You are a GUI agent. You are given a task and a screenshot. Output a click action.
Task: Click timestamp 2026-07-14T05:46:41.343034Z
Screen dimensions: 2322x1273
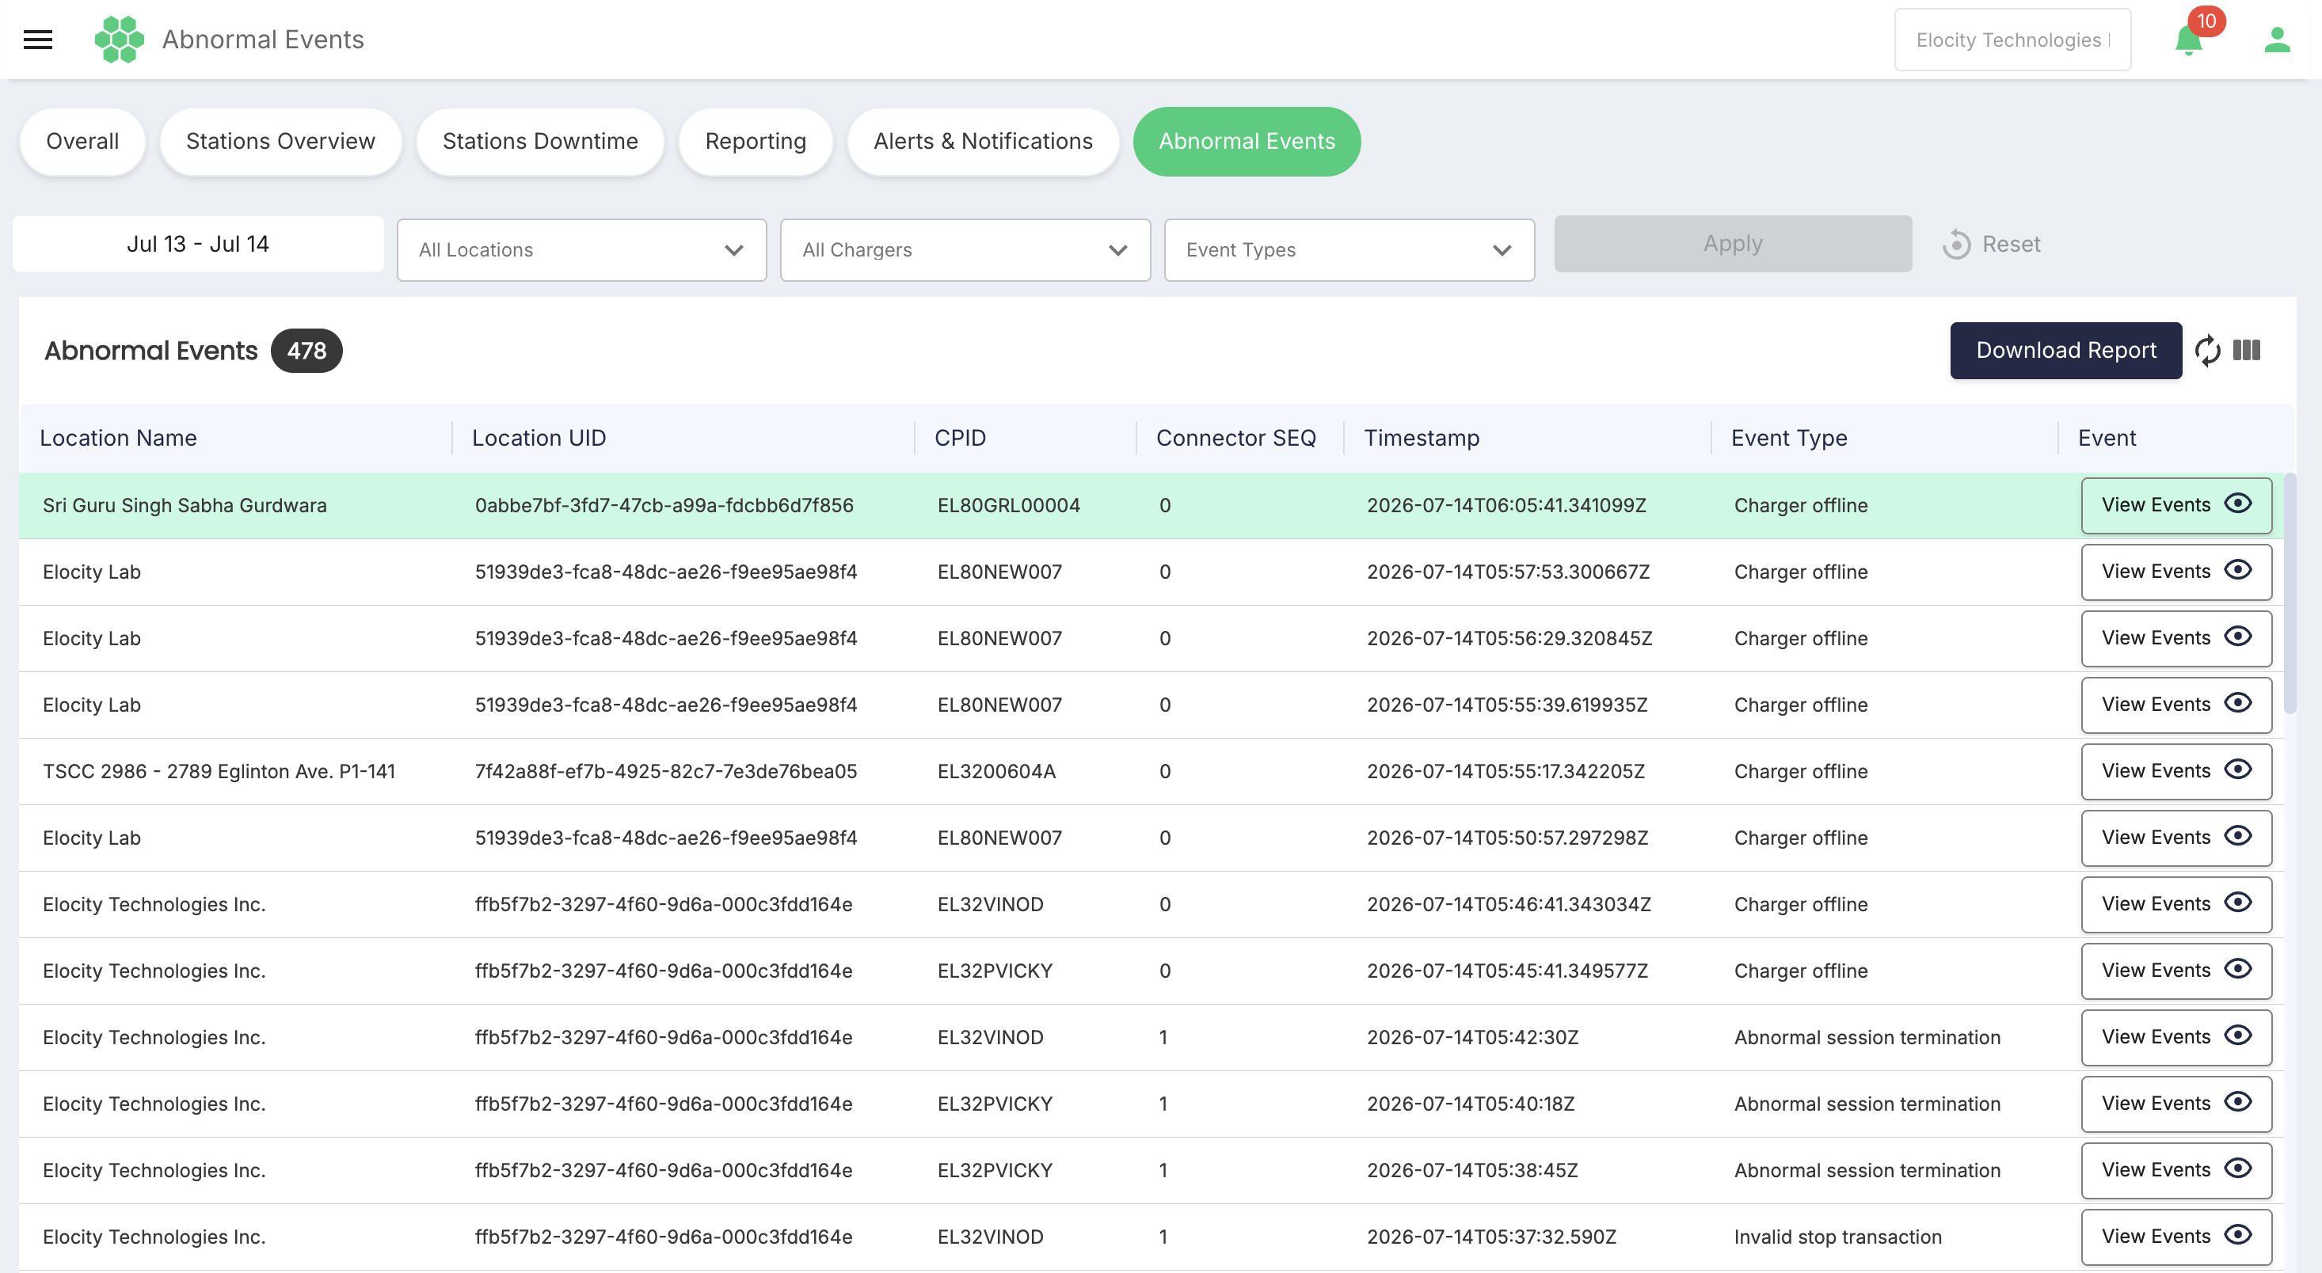pos(1509,903)
